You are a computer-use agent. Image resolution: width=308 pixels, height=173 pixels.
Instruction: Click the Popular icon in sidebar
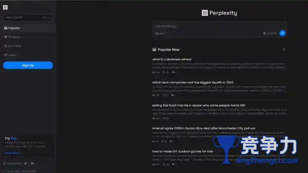(6, 28)
